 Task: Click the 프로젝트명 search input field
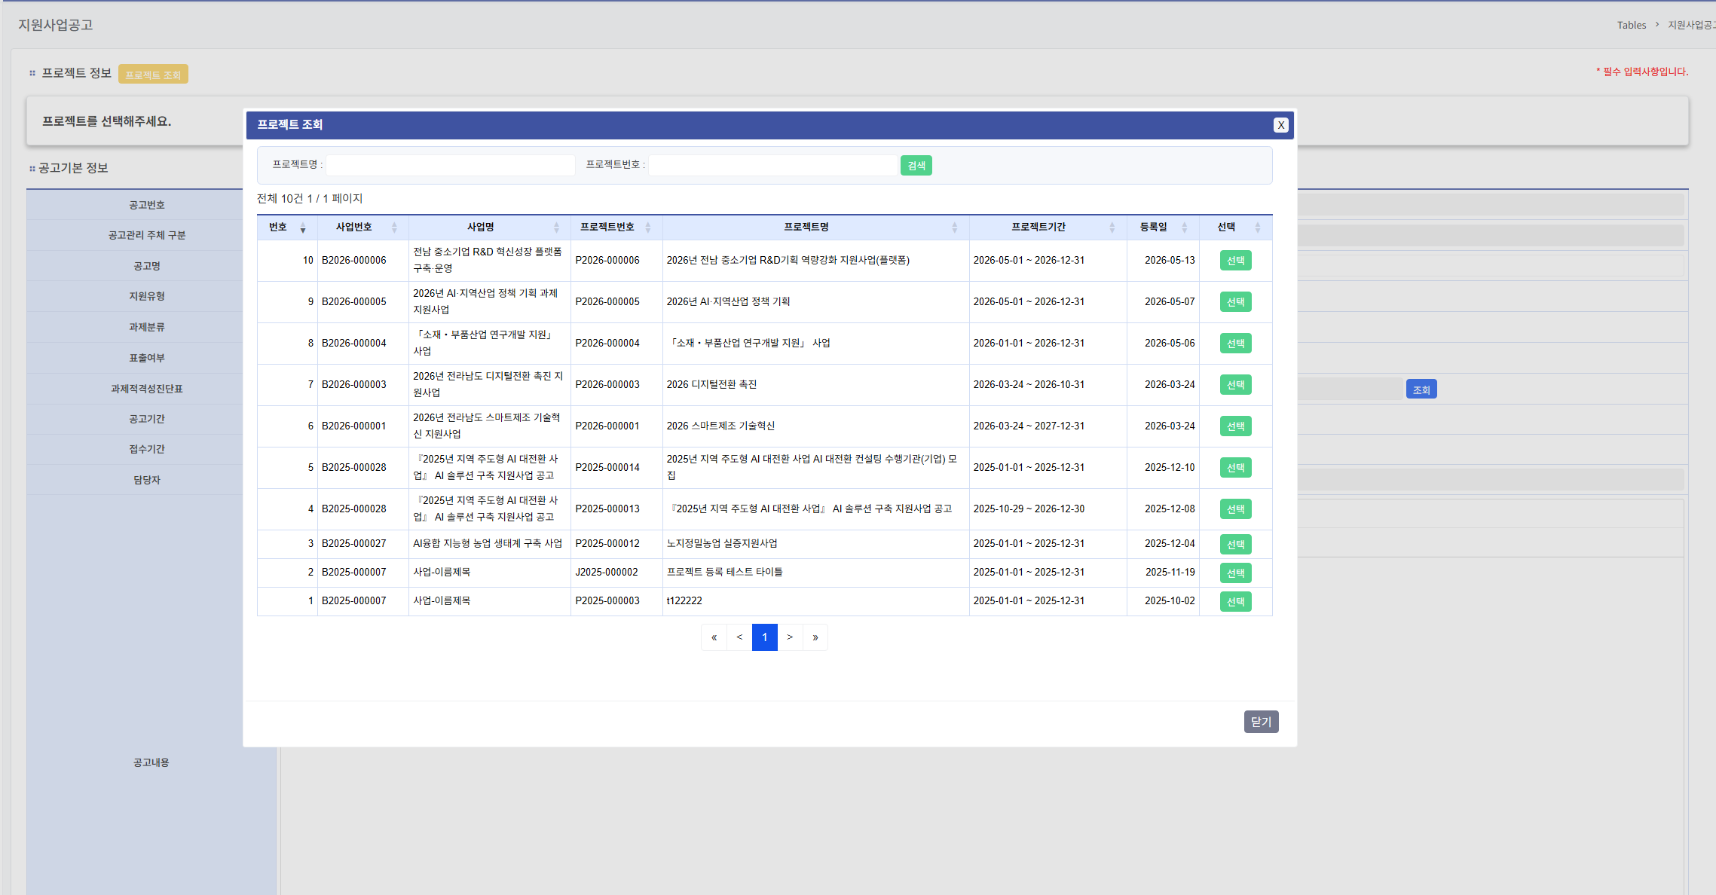(x=451, y=165)
